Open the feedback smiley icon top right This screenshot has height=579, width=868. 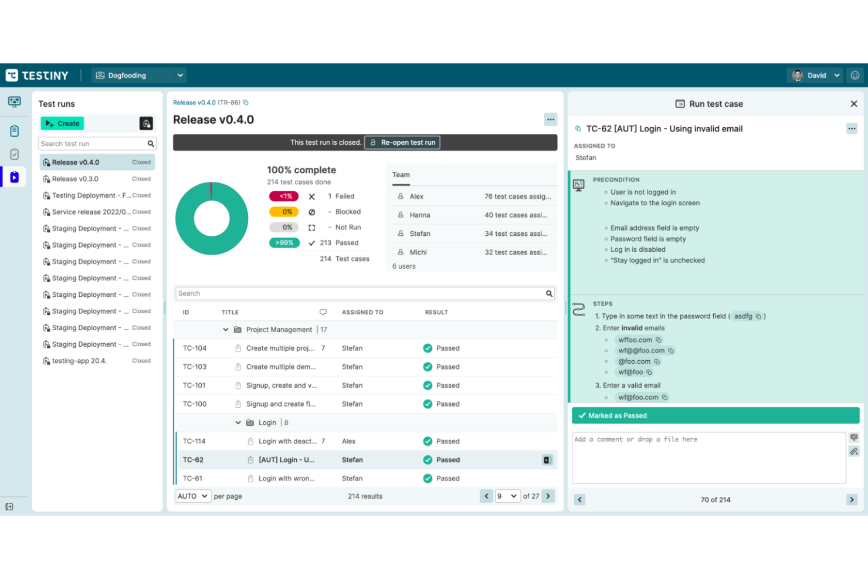point(855,75)
